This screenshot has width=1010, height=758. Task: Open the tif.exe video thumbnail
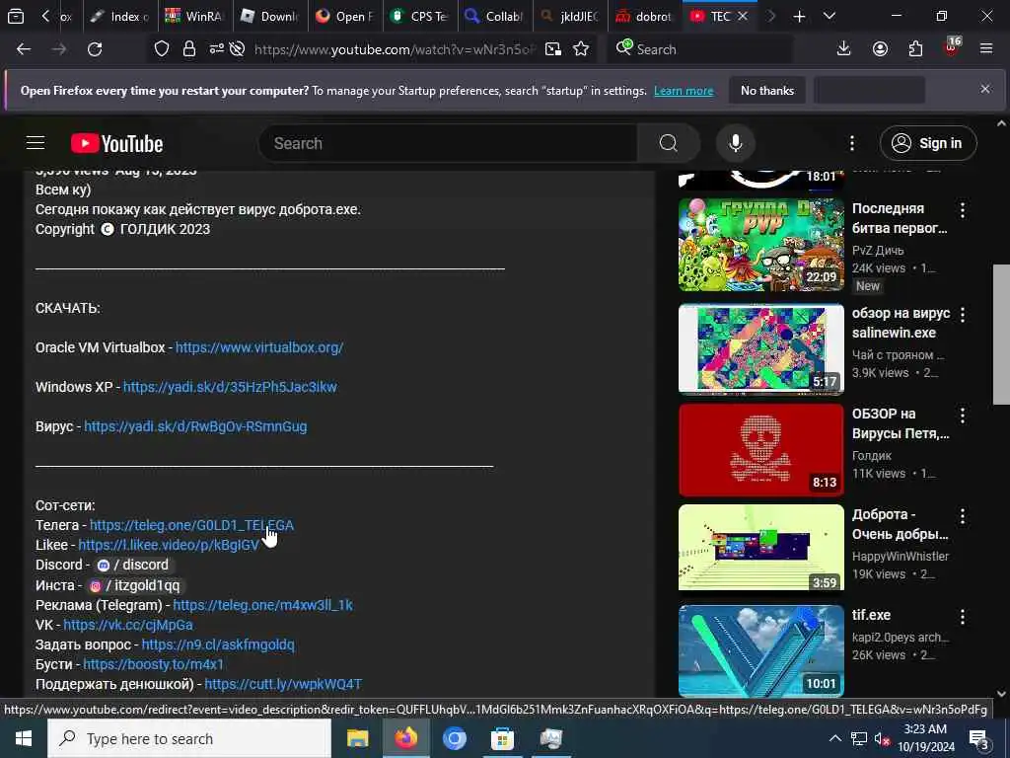pos(760,651)
